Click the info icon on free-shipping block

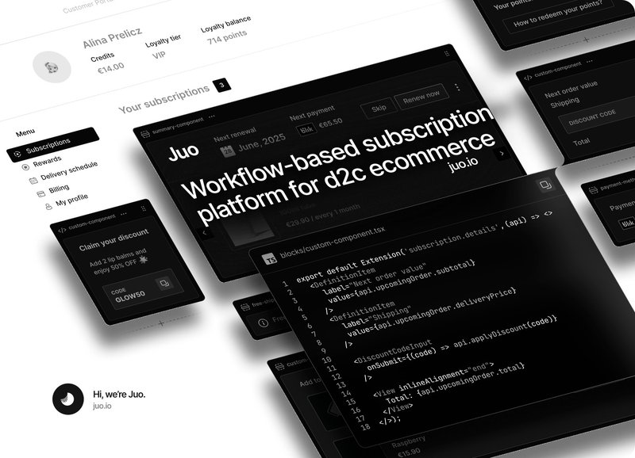point(262,323)
